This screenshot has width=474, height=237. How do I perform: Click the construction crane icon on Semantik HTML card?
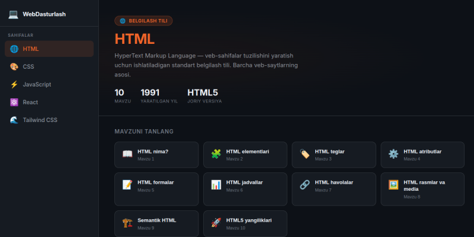[127, 223]
